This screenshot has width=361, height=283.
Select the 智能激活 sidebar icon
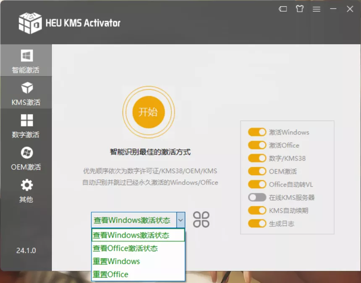pos(26,60)
